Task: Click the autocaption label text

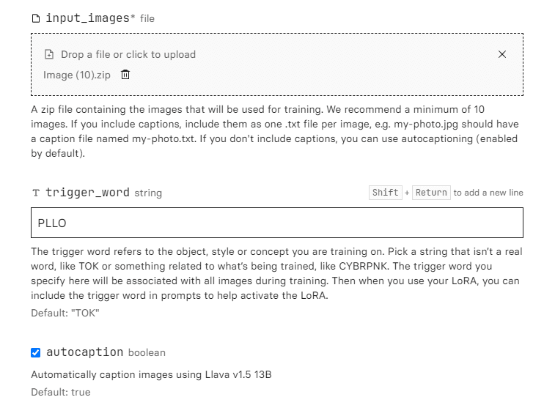Action: (x=84, y=352)
